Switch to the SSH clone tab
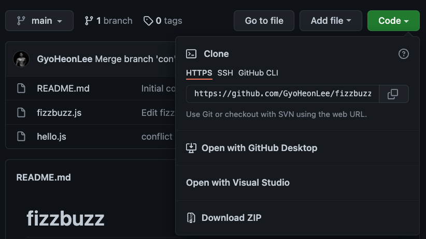This screenshot has width=426, height=239. 225,73
